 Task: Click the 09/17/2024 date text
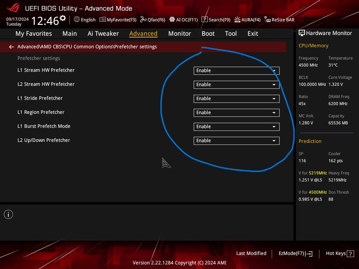[x=18, y=19]
